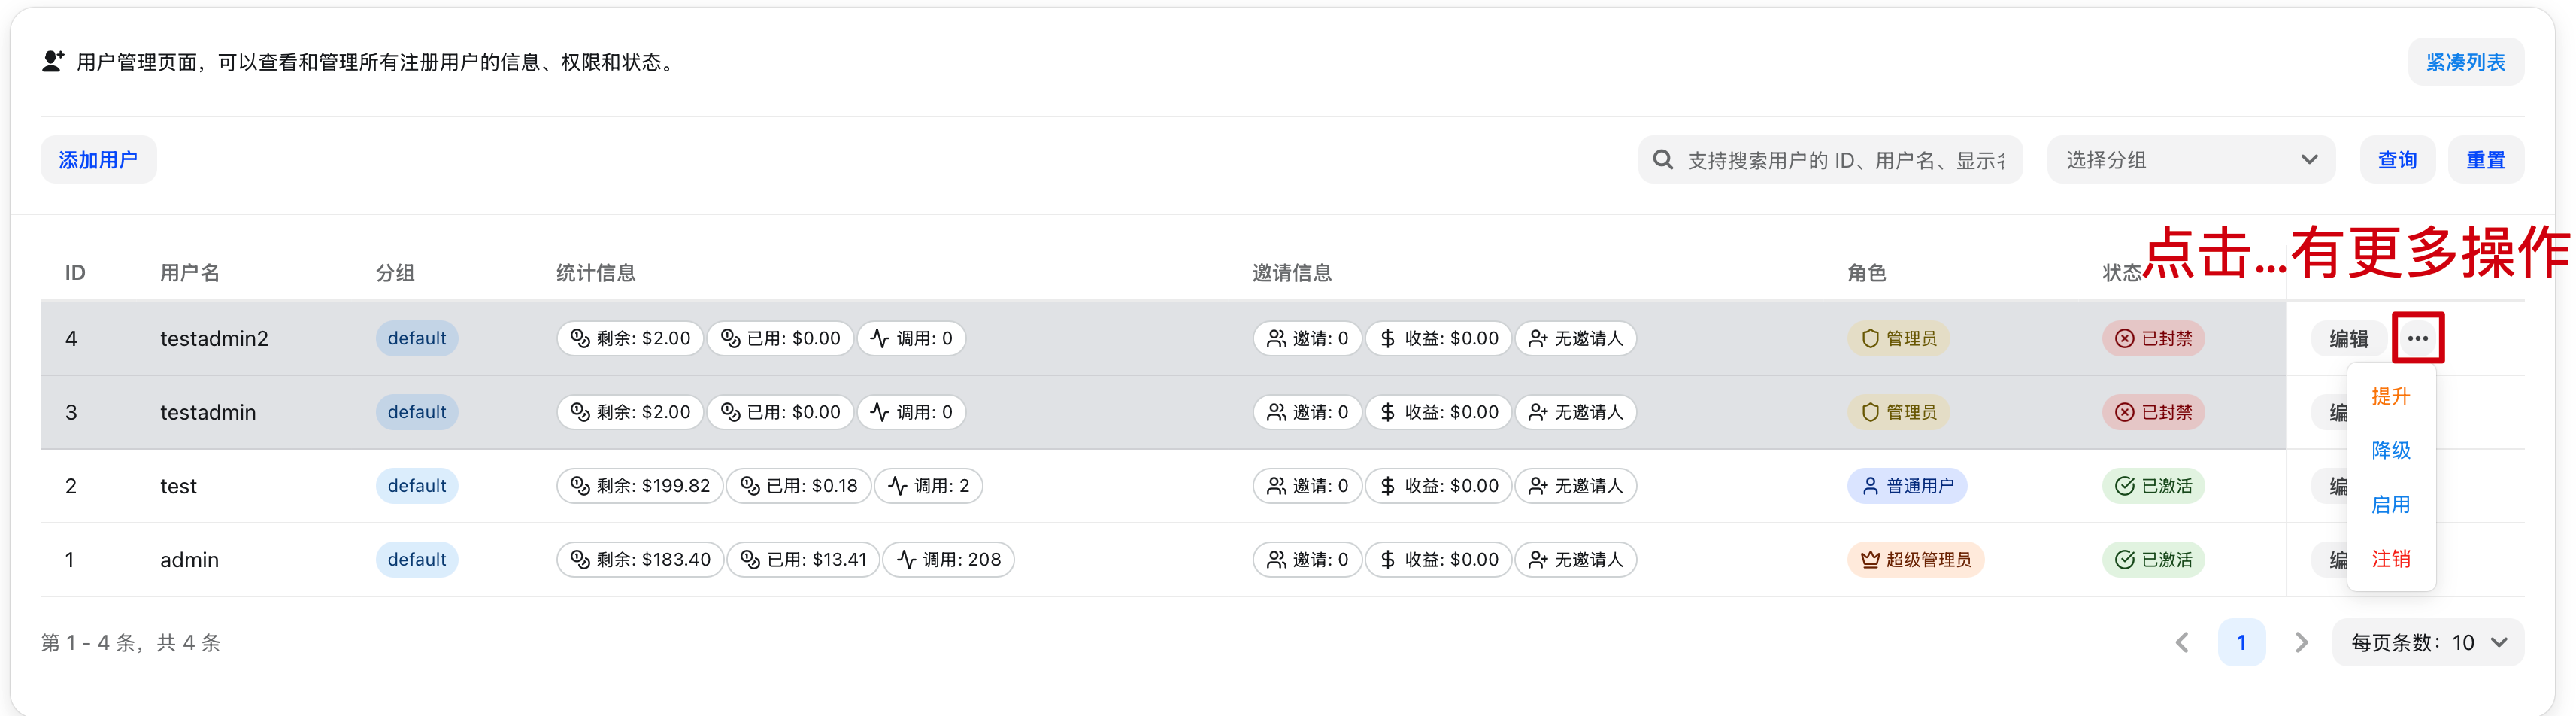Click the crown icon on 超级管理员 badge
Image resolution: width=2576 pixels, height=716 pixels.
[1871, 559]
